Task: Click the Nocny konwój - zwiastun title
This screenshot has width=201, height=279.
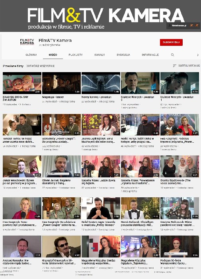Action: (96, 97)
